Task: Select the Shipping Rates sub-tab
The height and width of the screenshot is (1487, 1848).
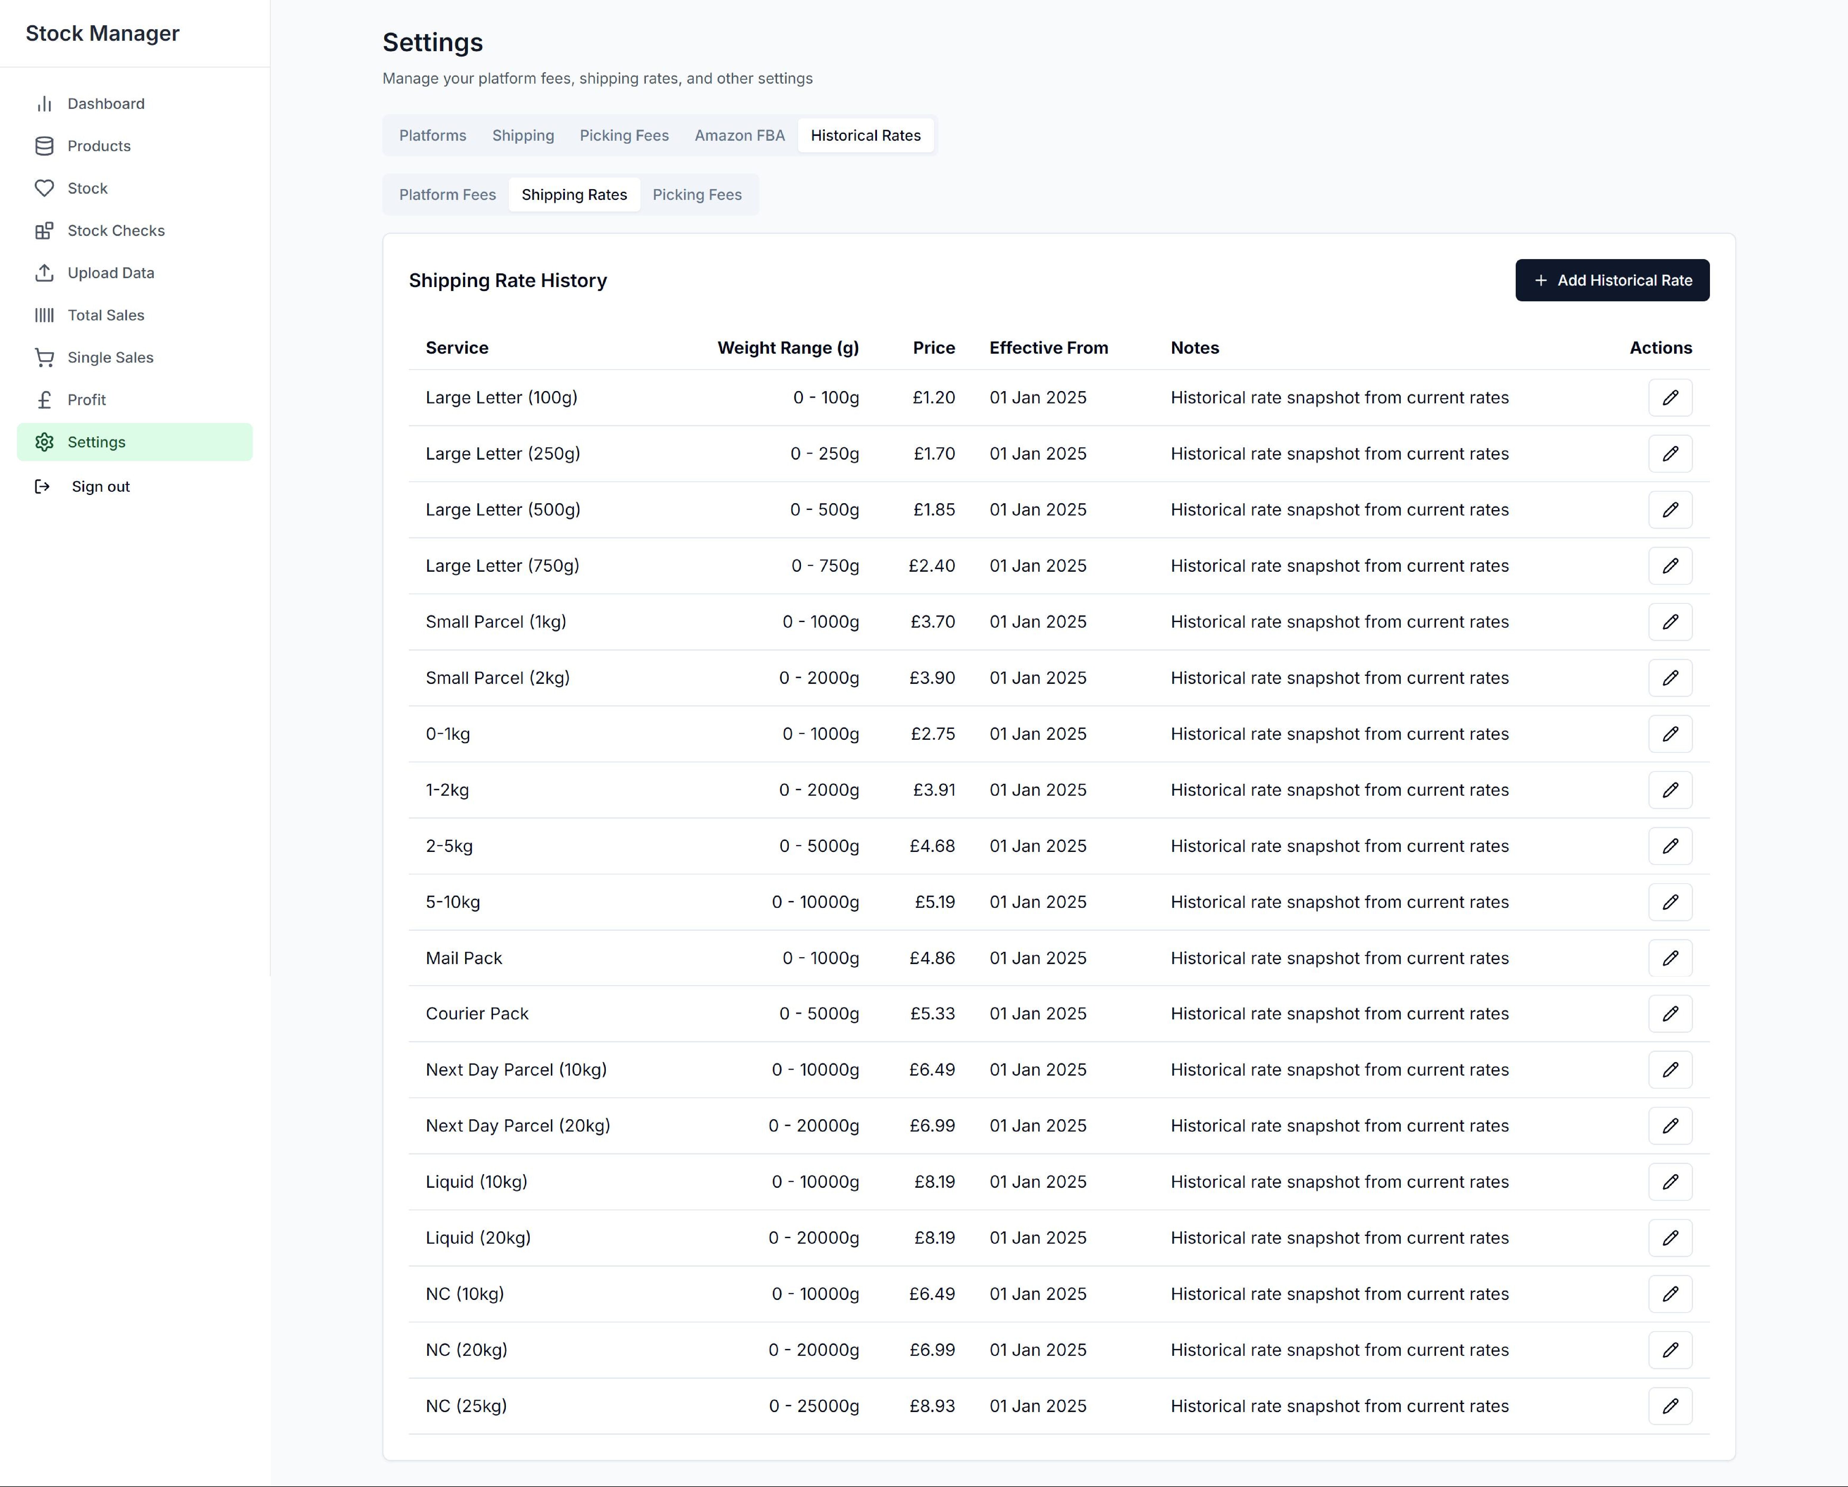Action: pyautogui.click(x=574, y=195)
